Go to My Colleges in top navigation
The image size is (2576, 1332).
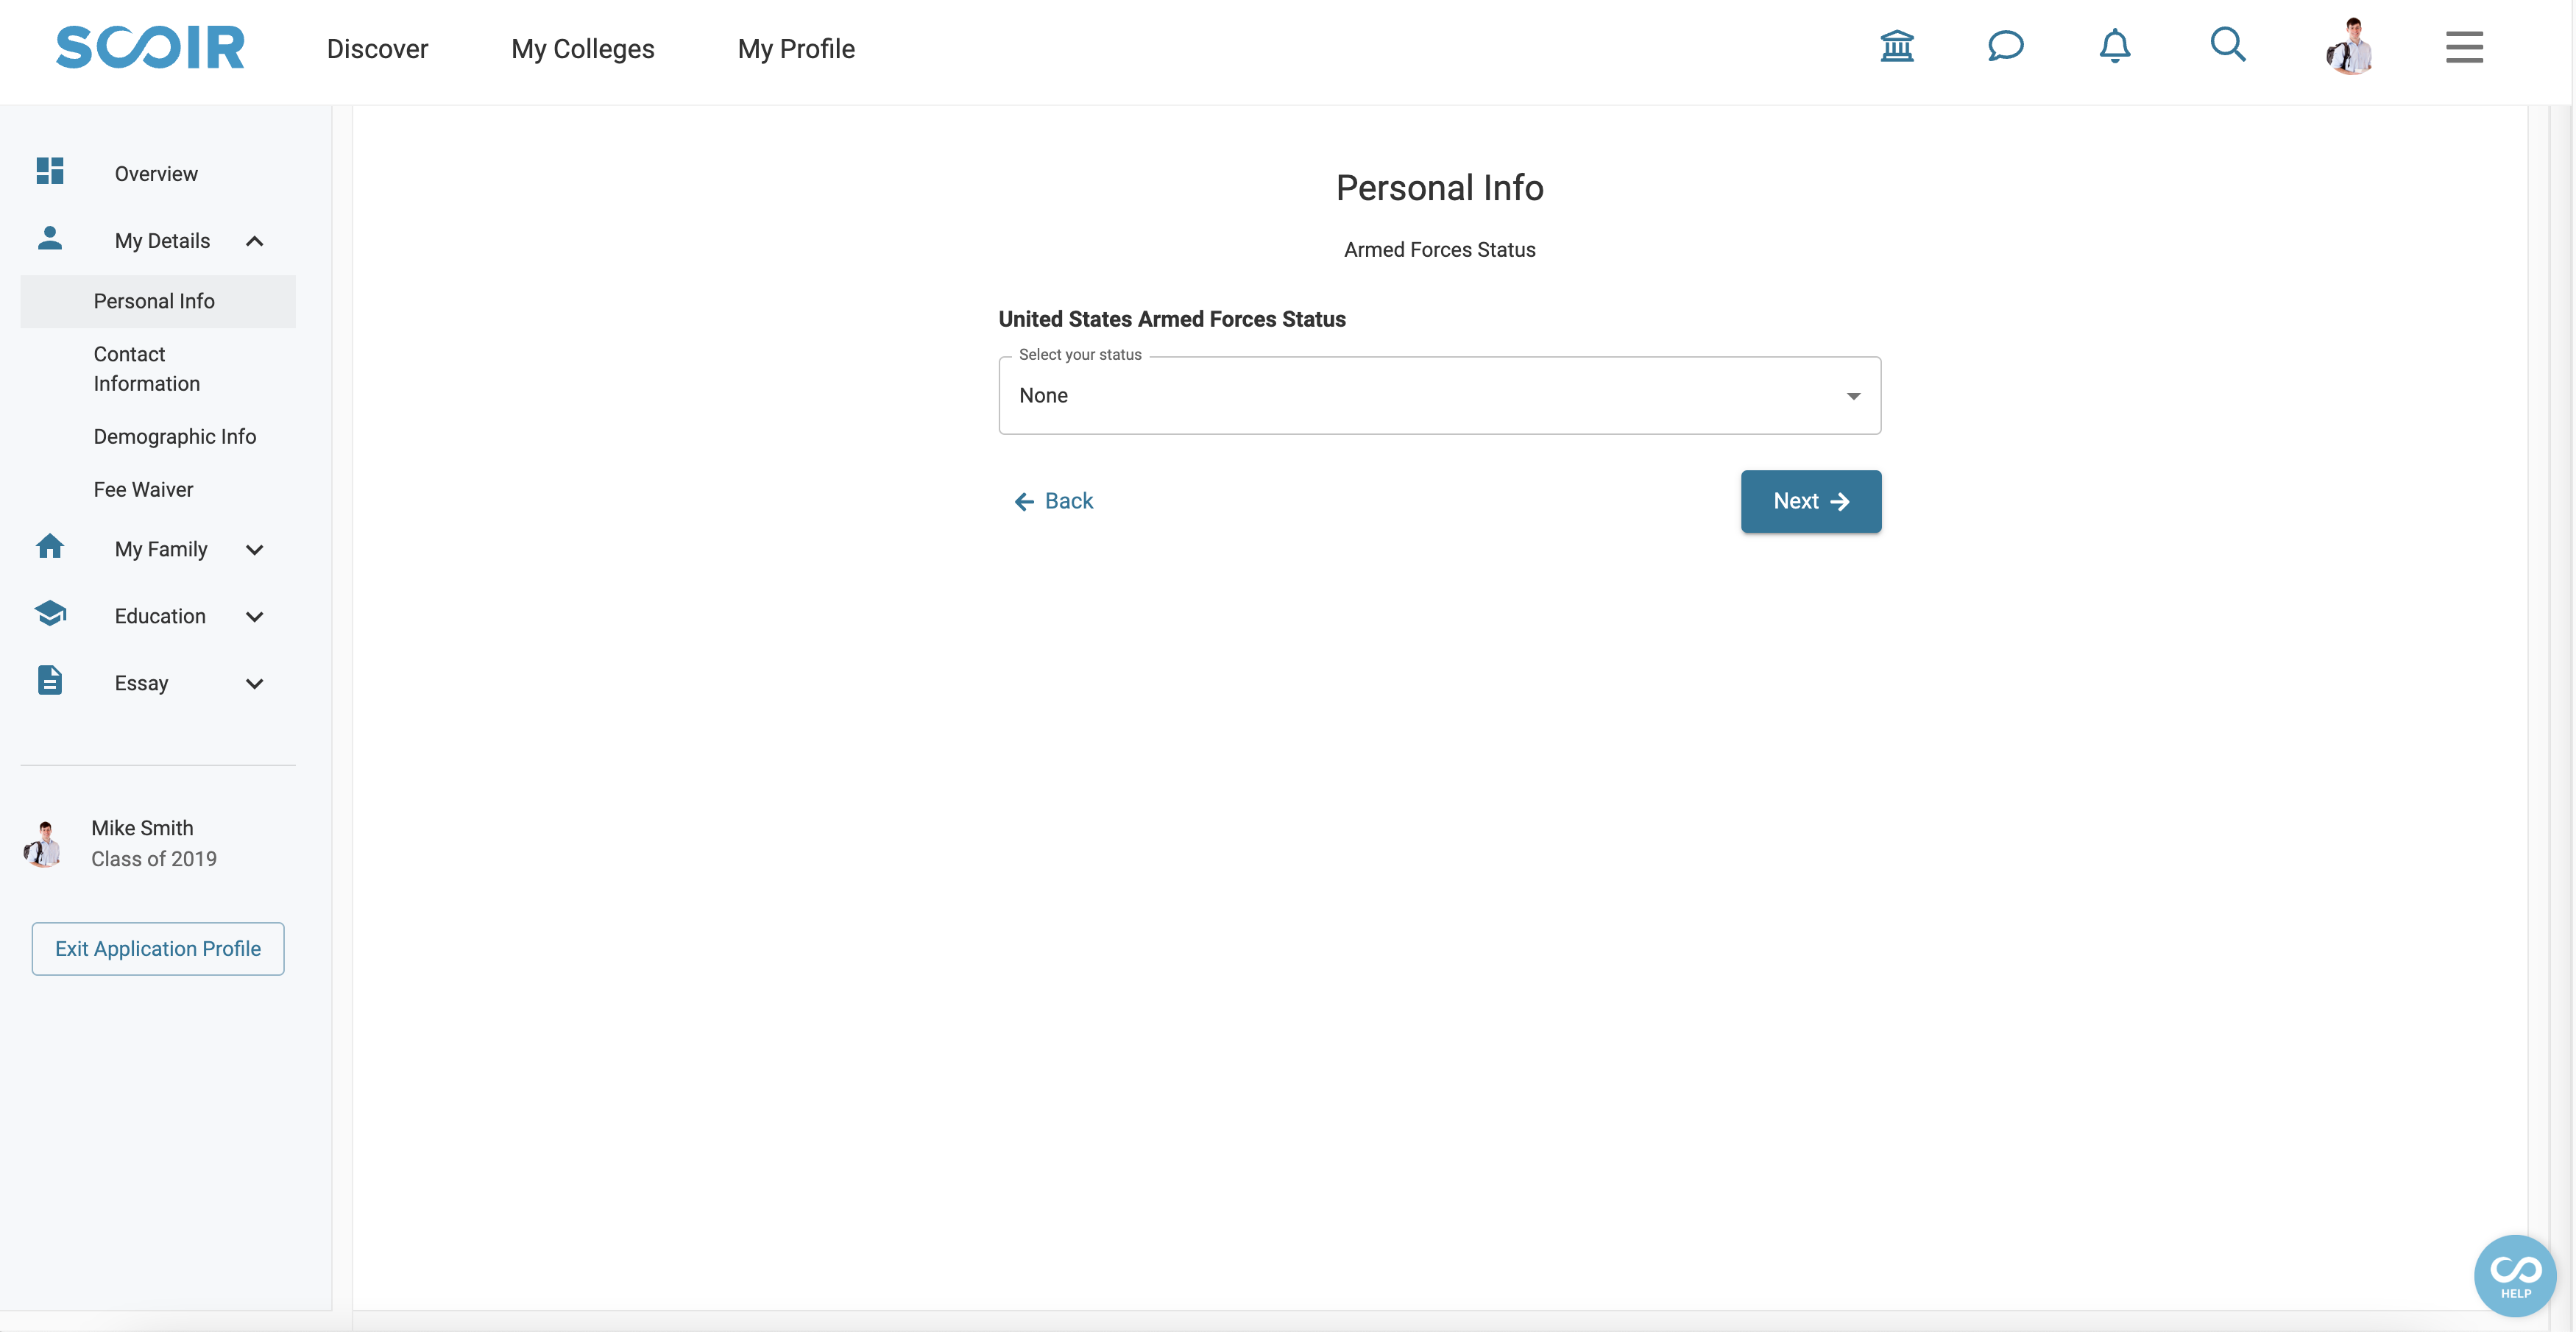click(582, 48)
